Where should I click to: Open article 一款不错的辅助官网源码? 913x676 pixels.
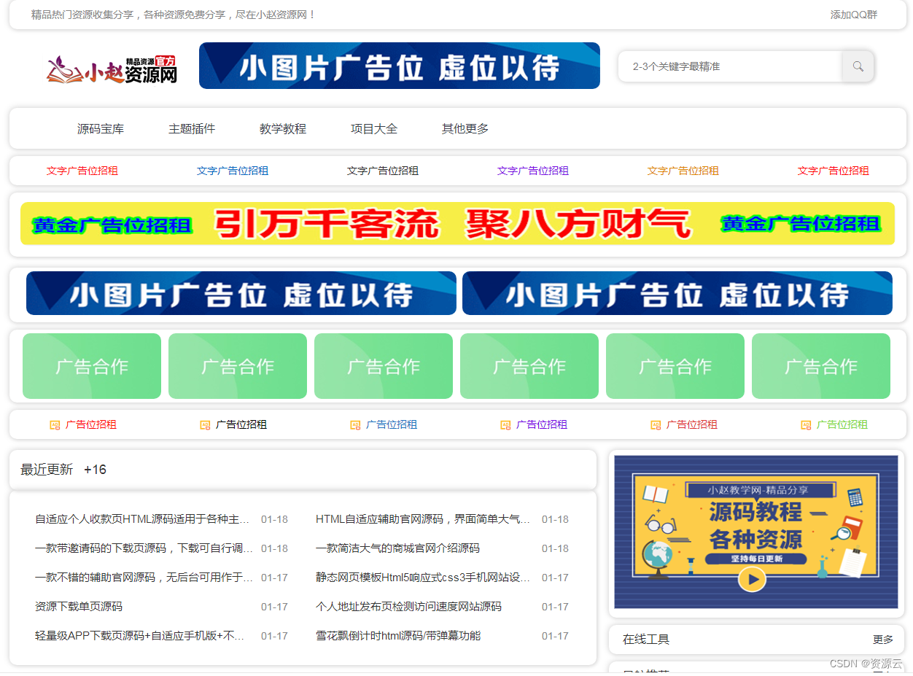pos(144,578)
